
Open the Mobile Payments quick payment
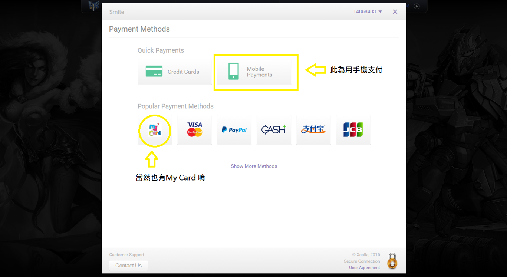coord(254,72)
